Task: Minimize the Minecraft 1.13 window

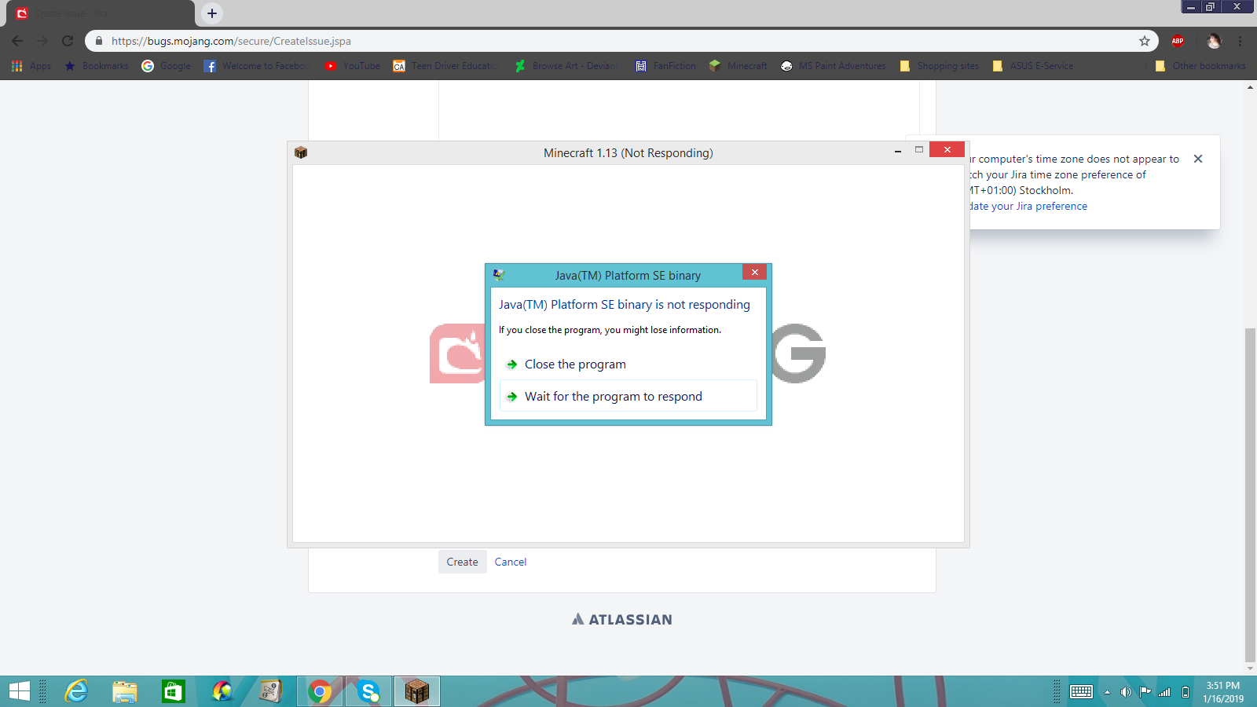Action: (x=897, y=151)
